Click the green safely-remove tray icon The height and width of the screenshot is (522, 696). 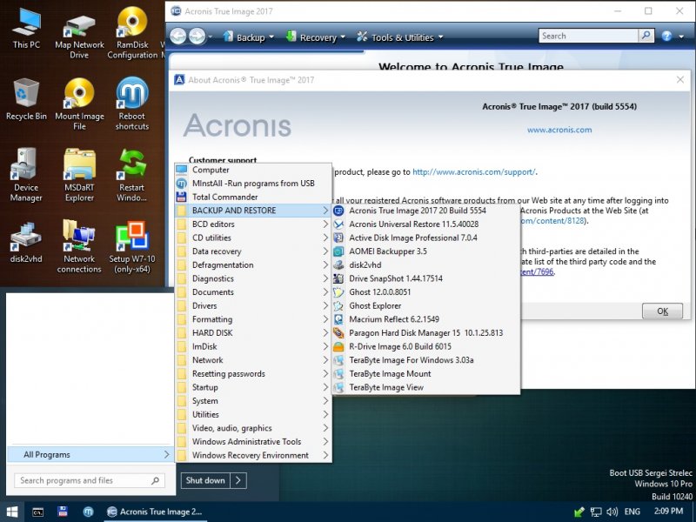click(579, 512)
